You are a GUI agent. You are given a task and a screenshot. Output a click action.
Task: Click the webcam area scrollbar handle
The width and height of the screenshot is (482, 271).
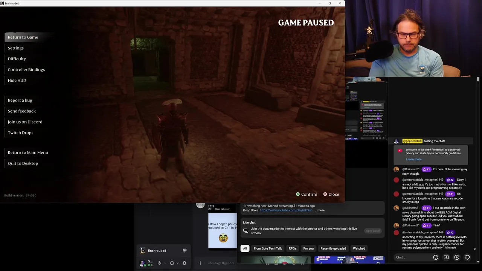tap(478, 79)
